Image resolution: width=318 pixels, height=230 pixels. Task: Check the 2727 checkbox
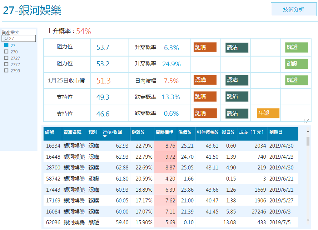(x=6, y=58)
